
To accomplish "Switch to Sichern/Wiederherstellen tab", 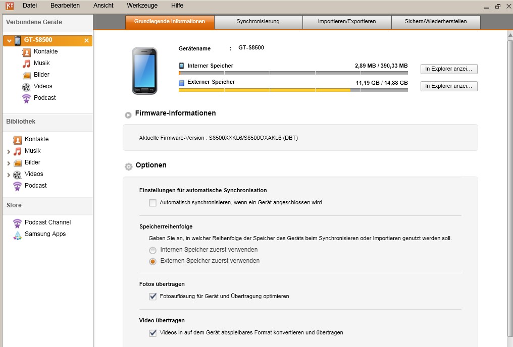I will (436, 22).
